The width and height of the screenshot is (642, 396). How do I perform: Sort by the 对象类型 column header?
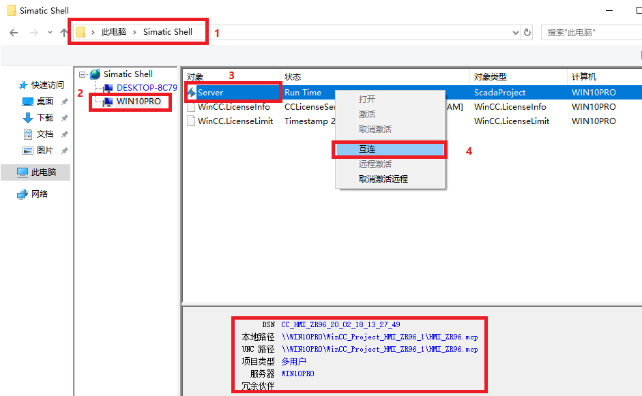point(490,77)
